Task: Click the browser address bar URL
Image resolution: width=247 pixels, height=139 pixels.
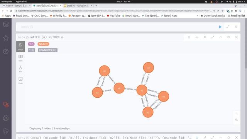Action: (114, 11)
